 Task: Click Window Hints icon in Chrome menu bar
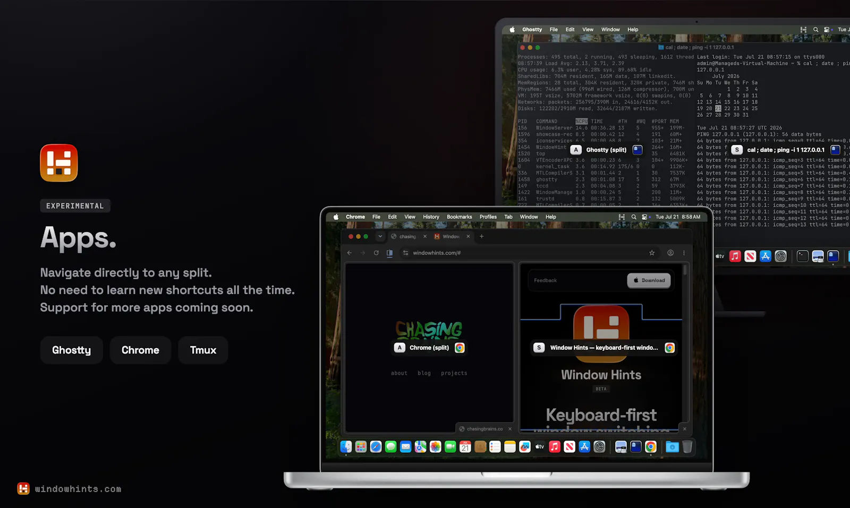point(622,217)
